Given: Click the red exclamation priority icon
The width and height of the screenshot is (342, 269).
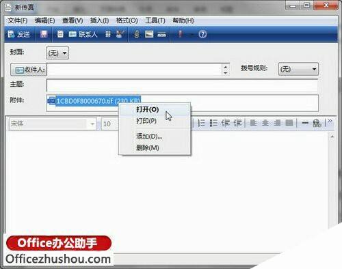Looking at the screenshot, I should pyautogui.click(x=181, y=34).
